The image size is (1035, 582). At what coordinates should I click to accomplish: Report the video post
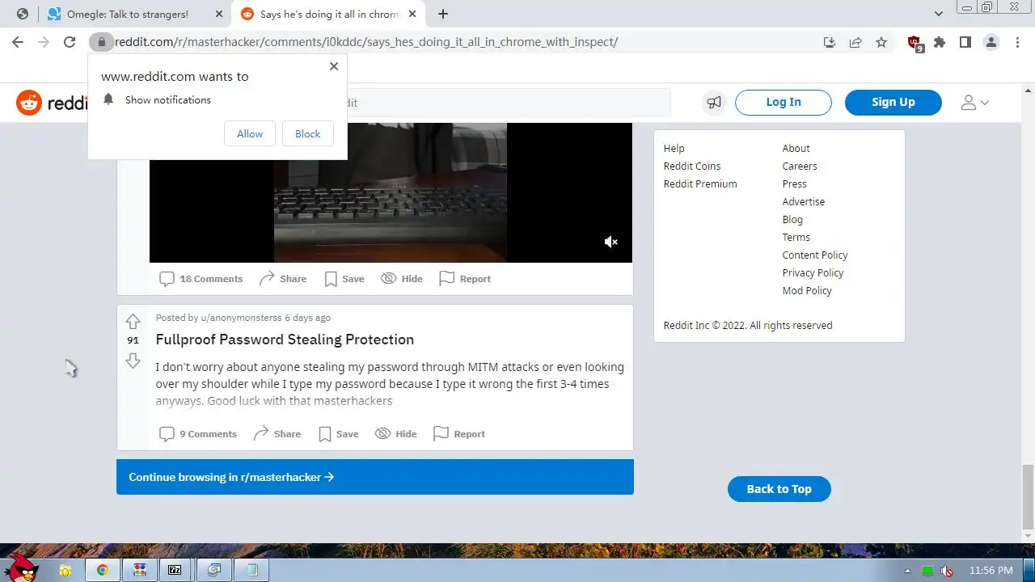465,279
